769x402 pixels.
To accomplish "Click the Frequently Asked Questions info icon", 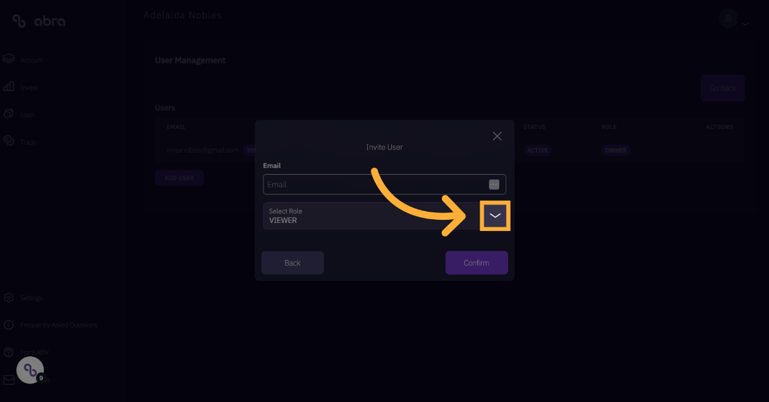I will [x=9, y=325].
